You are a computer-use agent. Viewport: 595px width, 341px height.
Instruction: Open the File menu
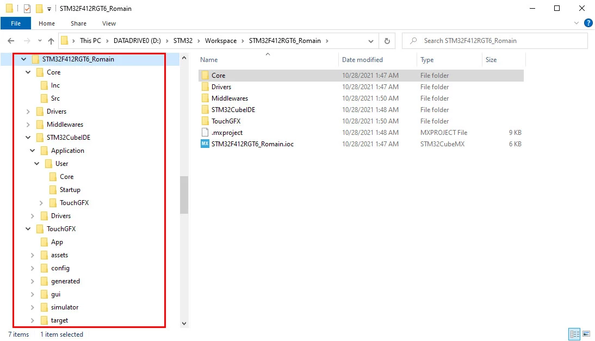pos(16,23)
